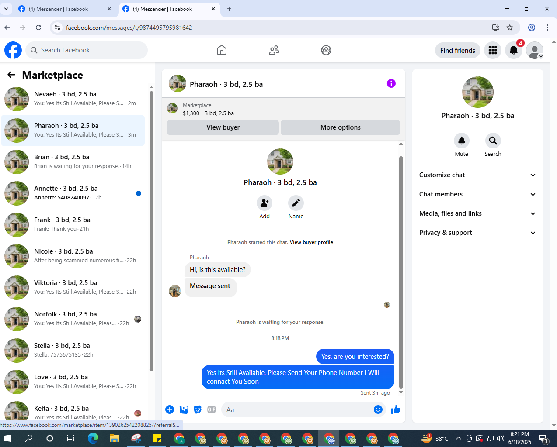Expand the Privacy & support section
Viewport: 557px width, 447px height.
coord(477,233)
